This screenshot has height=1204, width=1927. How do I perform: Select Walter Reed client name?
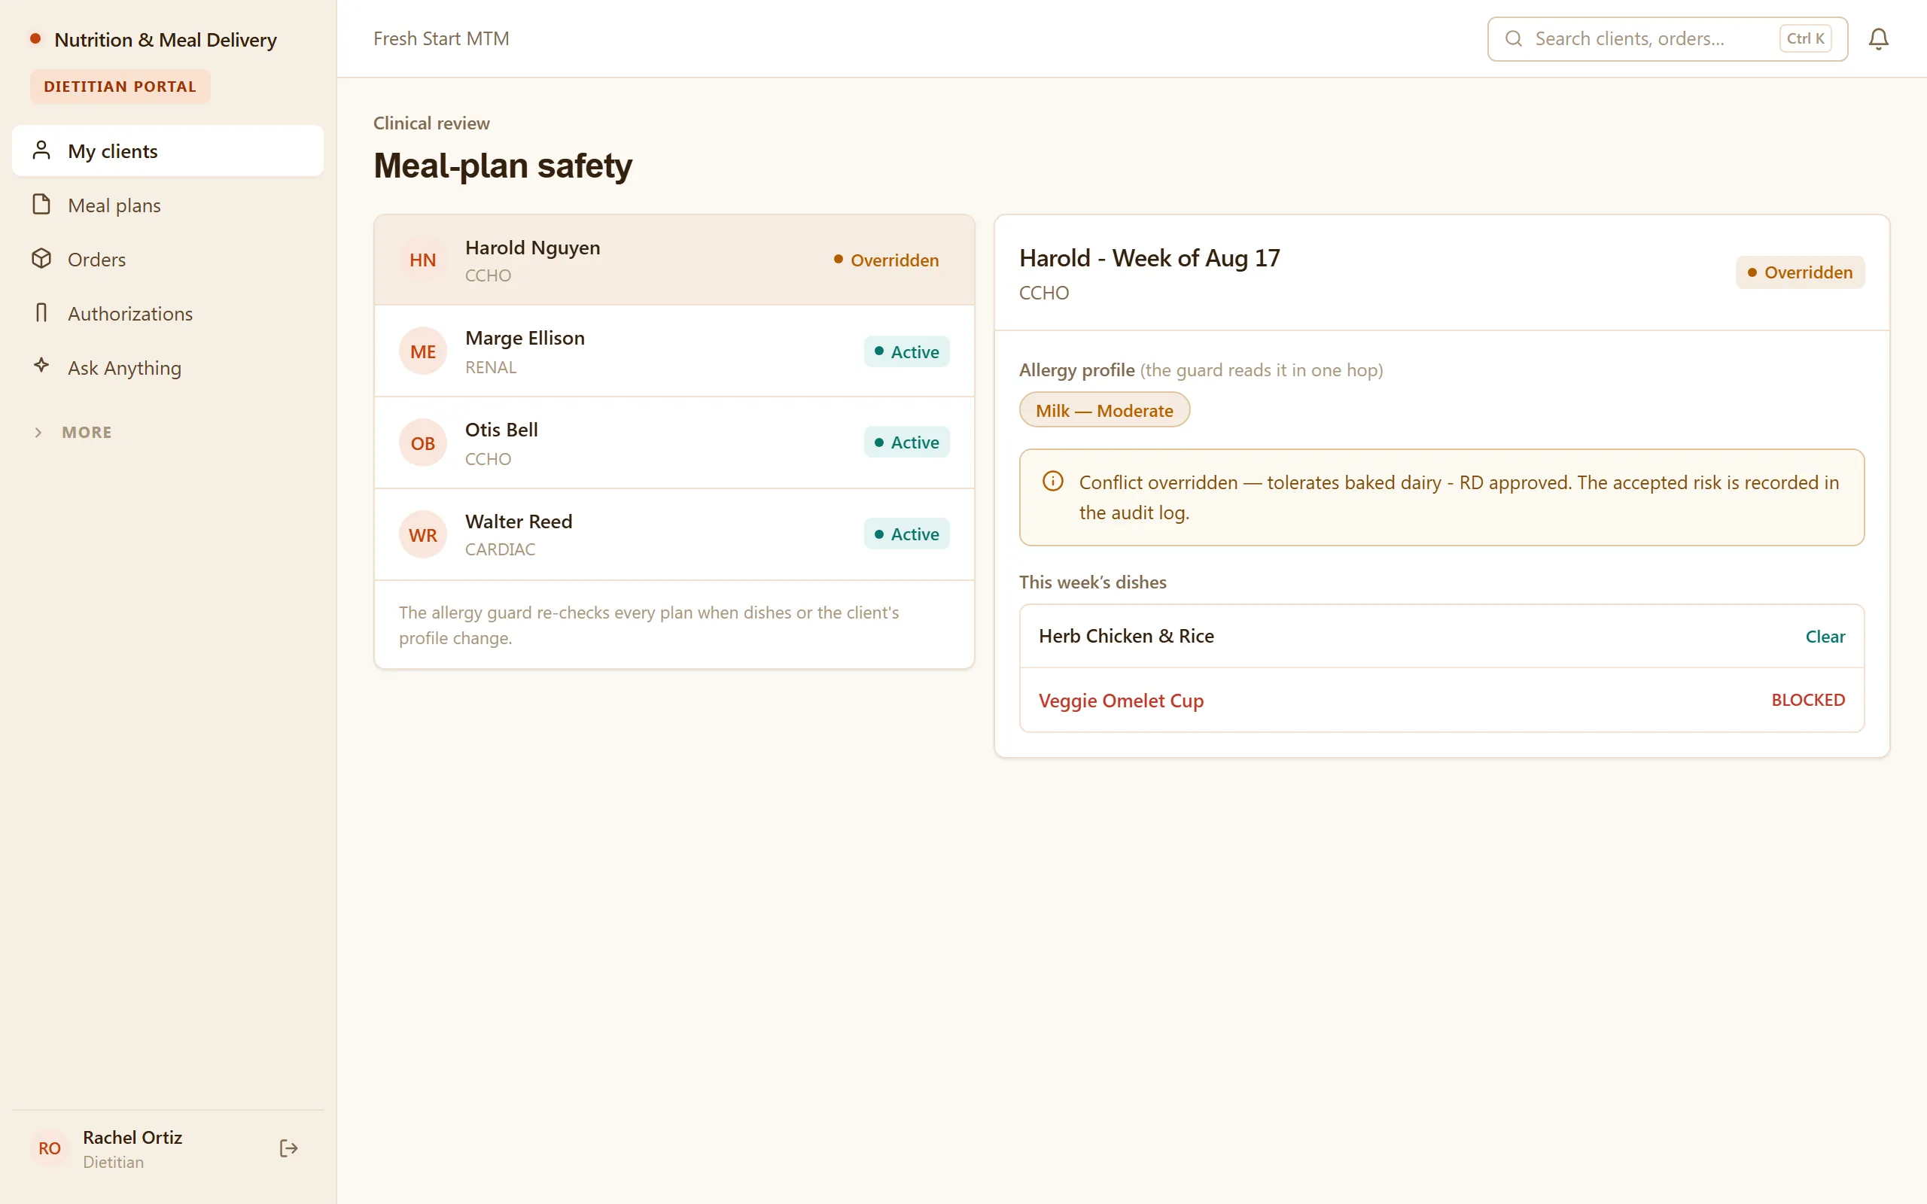pyautogui.click(x=519, y=521)
